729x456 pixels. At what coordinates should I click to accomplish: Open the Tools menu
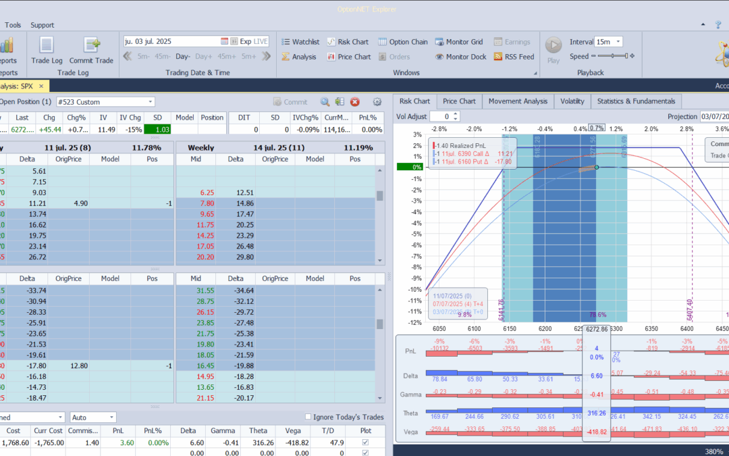coord(13,25)
